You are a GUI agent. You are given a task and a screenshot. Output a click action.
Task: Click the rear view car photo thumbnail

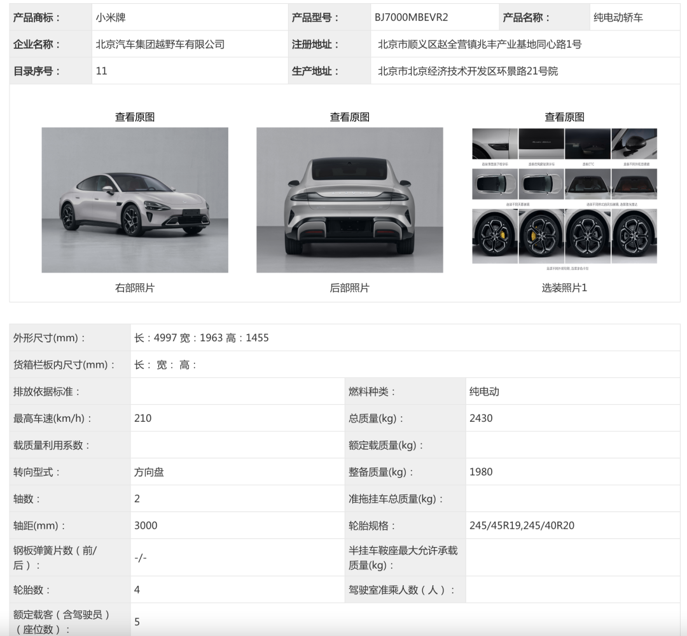[x=350, y=200]
